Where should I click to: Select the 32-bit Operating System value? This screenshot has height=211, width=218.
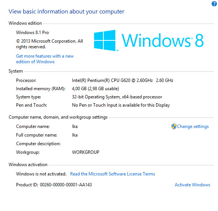117,97
